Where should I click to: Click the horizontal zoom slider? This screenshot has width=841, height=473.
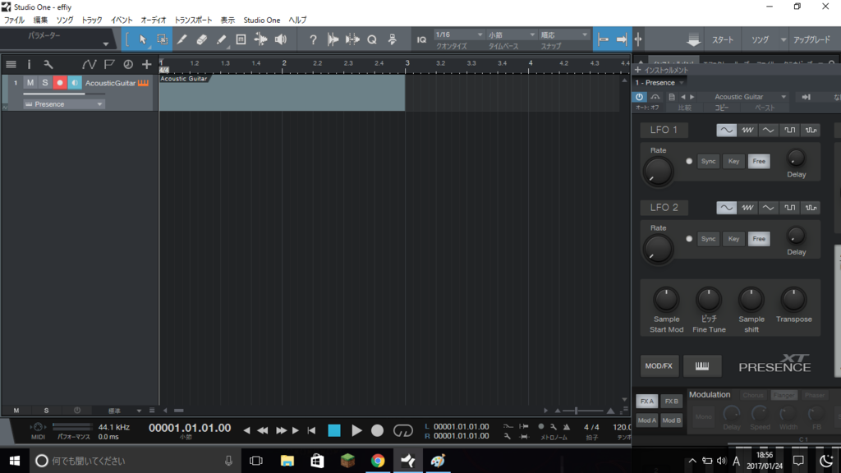click(x=584, y=411)
